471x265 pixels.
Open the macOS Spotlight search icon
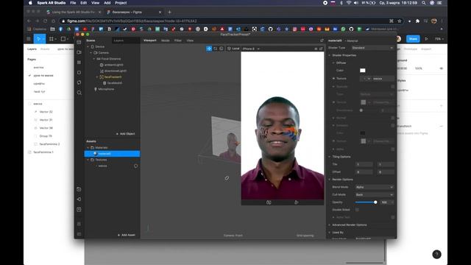(424, 3)
